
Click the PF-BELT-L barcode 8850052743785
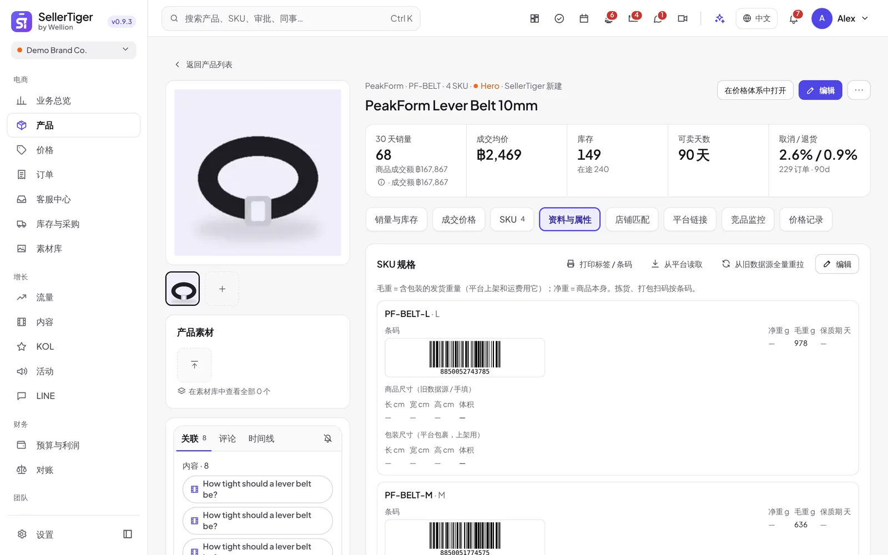click(x=465, y=357)
